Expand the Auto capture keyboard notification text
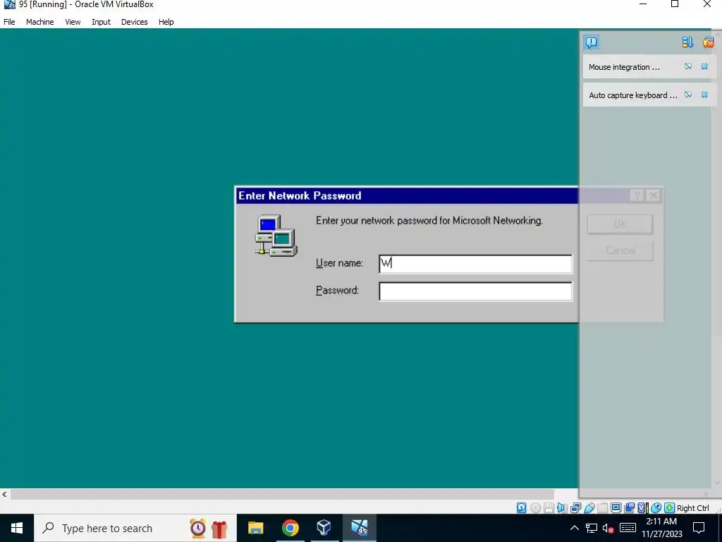This screenshot has height=542, width=722. point(633,95)
